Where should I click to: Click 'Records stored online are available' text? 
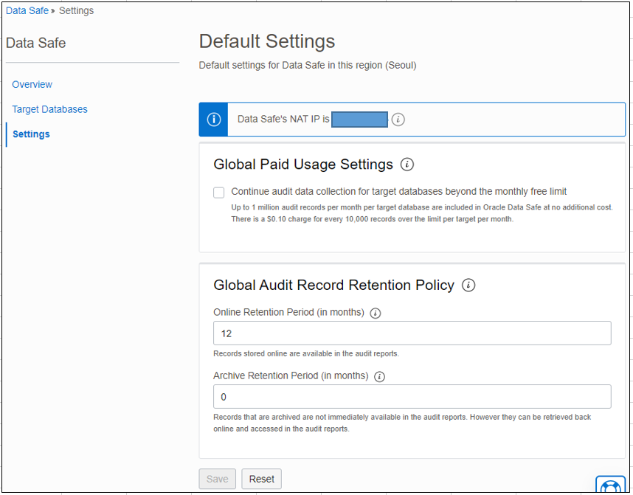tap(306, 353)
